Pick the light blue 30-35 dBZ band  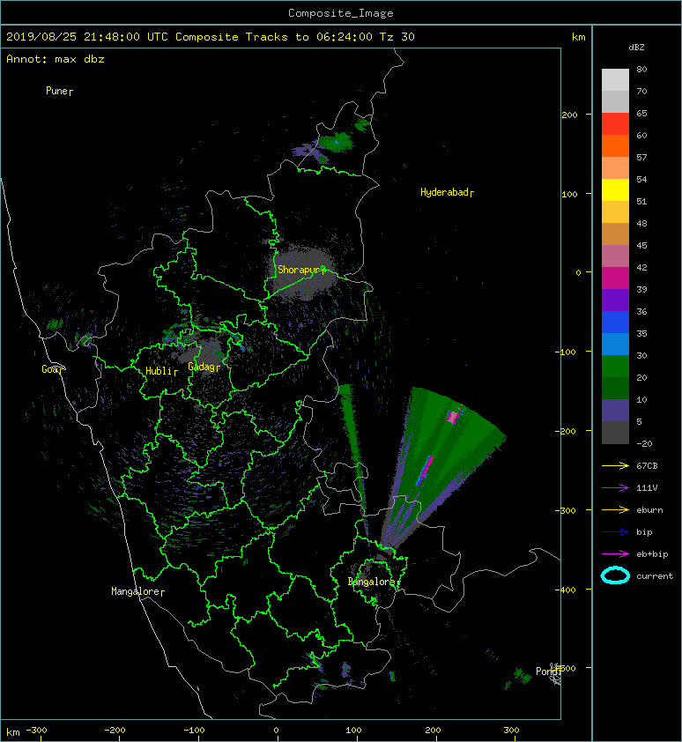click(615, 345)
